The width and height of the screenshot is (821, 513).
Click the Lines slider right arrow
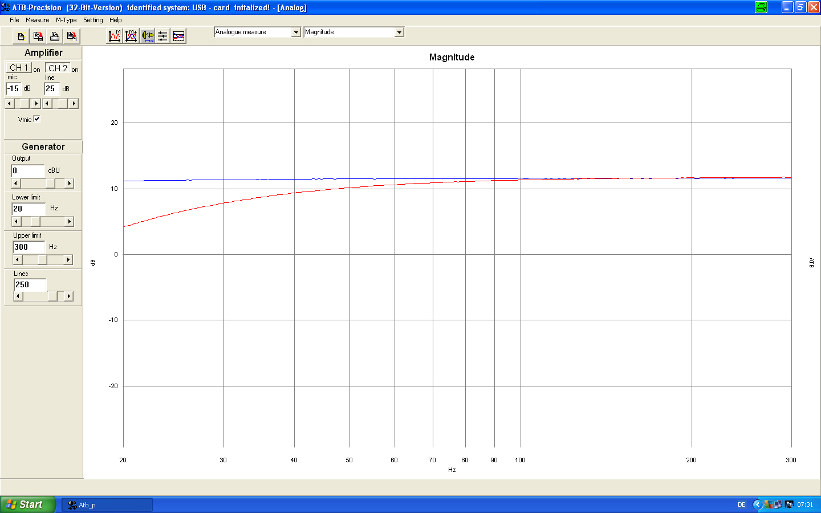coord(69,296)
